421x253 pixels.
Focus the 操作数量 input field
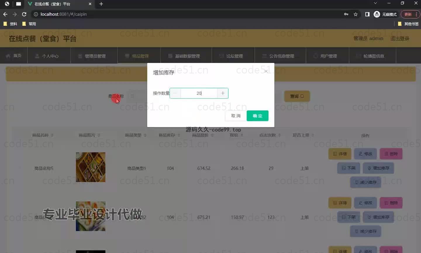[199, 93]
